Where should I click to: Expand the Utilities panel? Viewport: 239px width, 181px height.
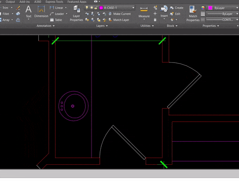pos(147,26)
